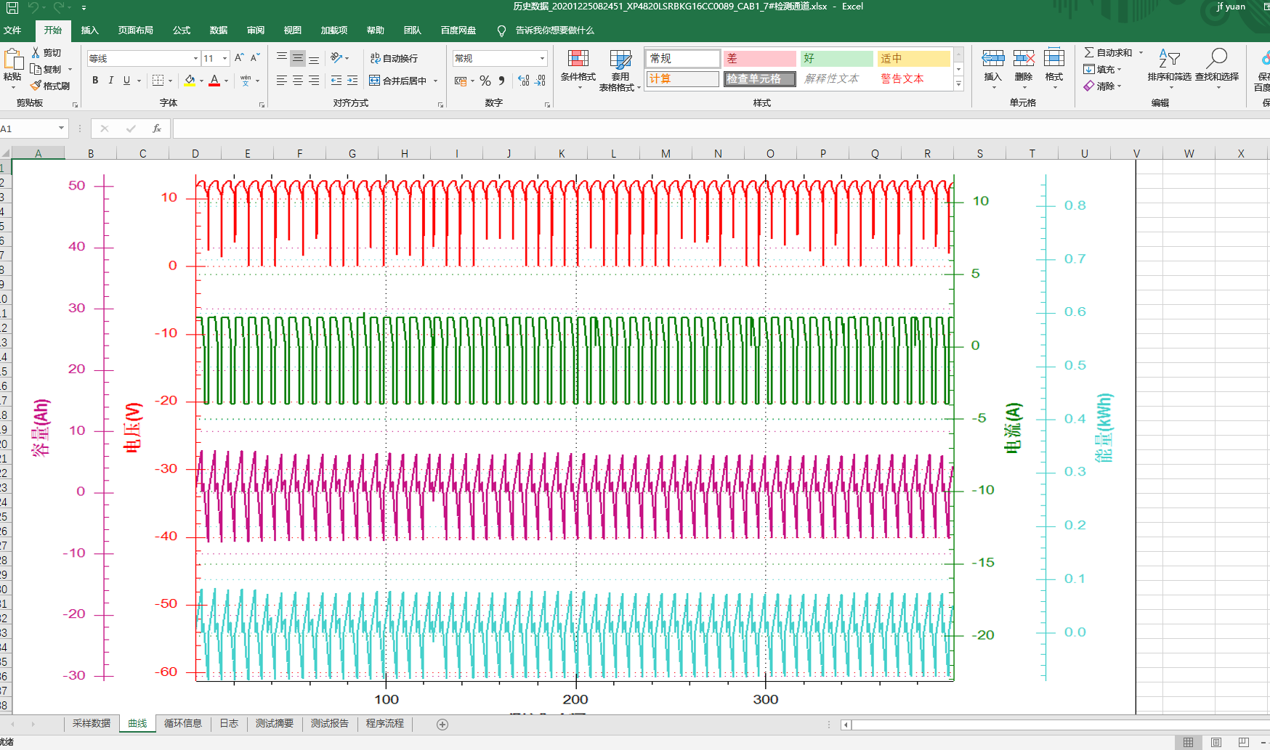Click the Copy (复制) button

point(46,69)
